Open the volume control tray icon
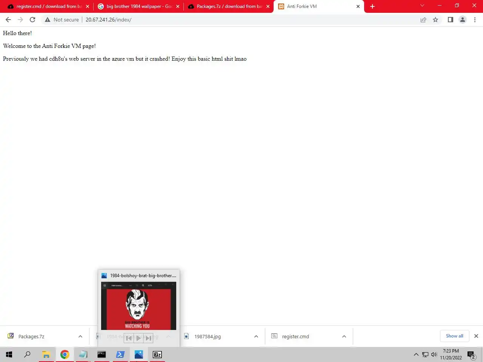483x362 pixels. (434, 354)
